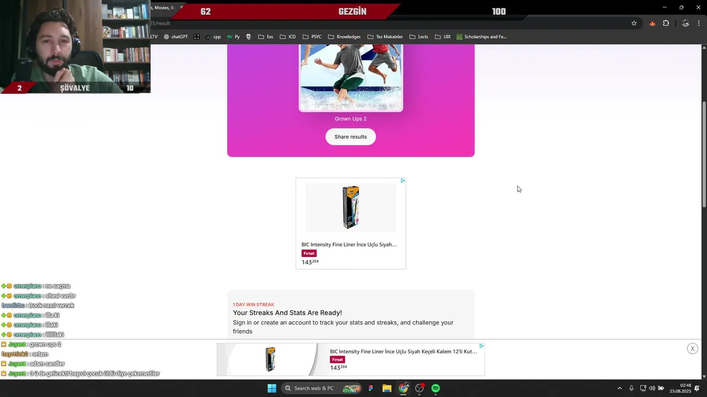
Task: Open the Chrome profile avatar
Action: coord(685,23)
